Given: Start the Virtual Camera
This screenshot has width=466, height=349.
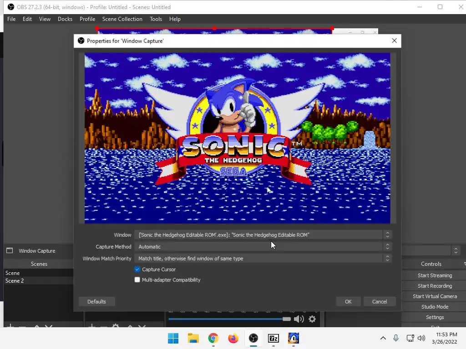Looking at the screenshot, I should point(435,296).
